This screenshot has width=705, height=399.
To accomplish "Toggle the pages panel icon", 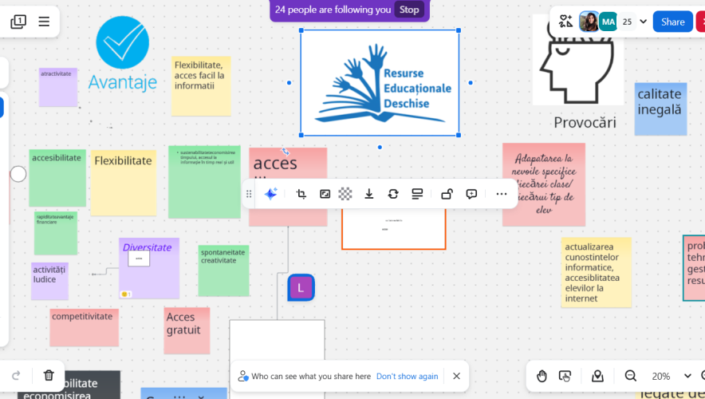I will click(18, 22).
